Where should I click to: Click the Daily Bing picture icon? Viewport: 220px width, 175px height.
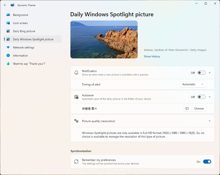click(8, 31)
